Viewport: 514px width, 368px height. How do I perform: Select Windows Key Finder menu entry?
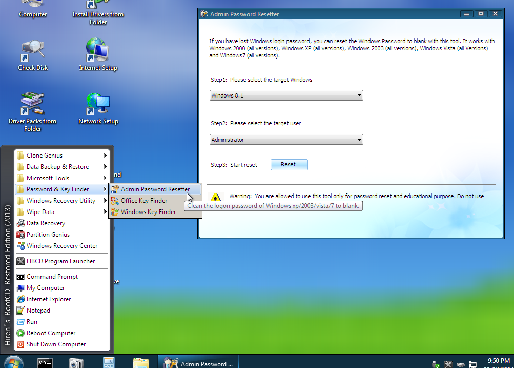tap(155, 212)
